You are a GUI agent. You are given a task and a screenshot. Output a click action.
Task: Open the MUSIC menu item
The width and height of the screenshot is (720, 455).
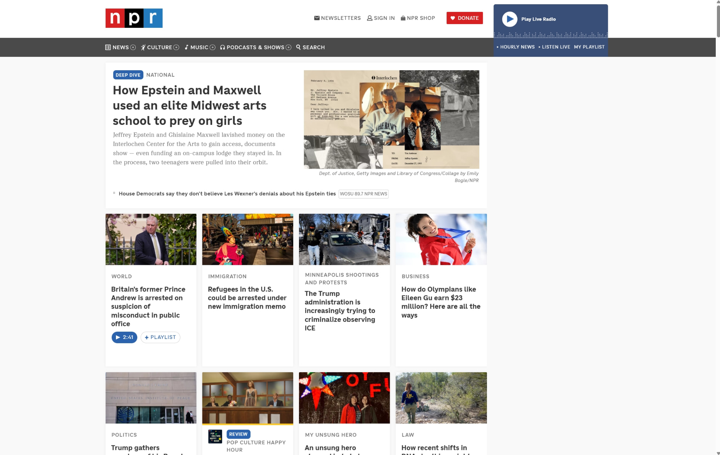point(199,47)
